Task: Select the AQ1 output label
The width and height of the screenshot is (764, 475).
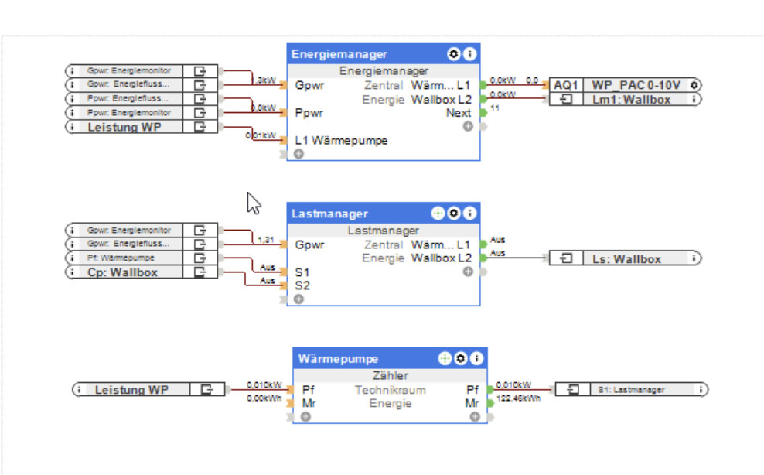Action: click(x=566, y=85)
